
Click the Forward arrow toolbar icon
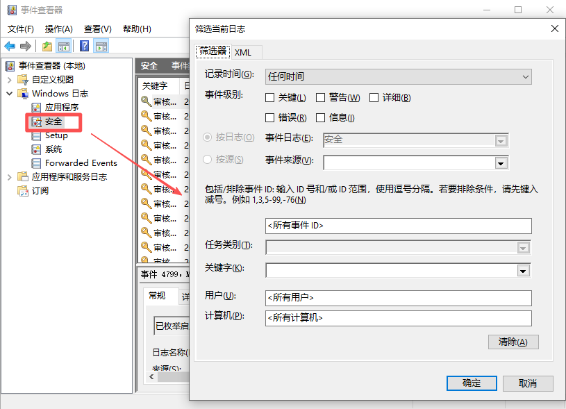tap(26, 47)
